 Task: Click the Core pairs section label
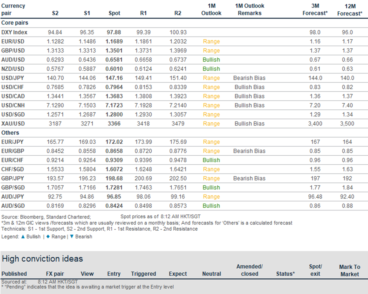[15, 23]
